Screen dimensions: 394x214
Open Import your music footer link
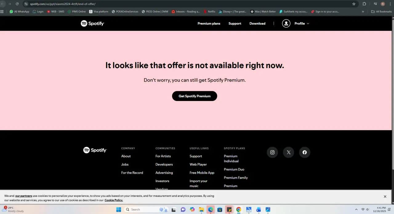point(199,184)
